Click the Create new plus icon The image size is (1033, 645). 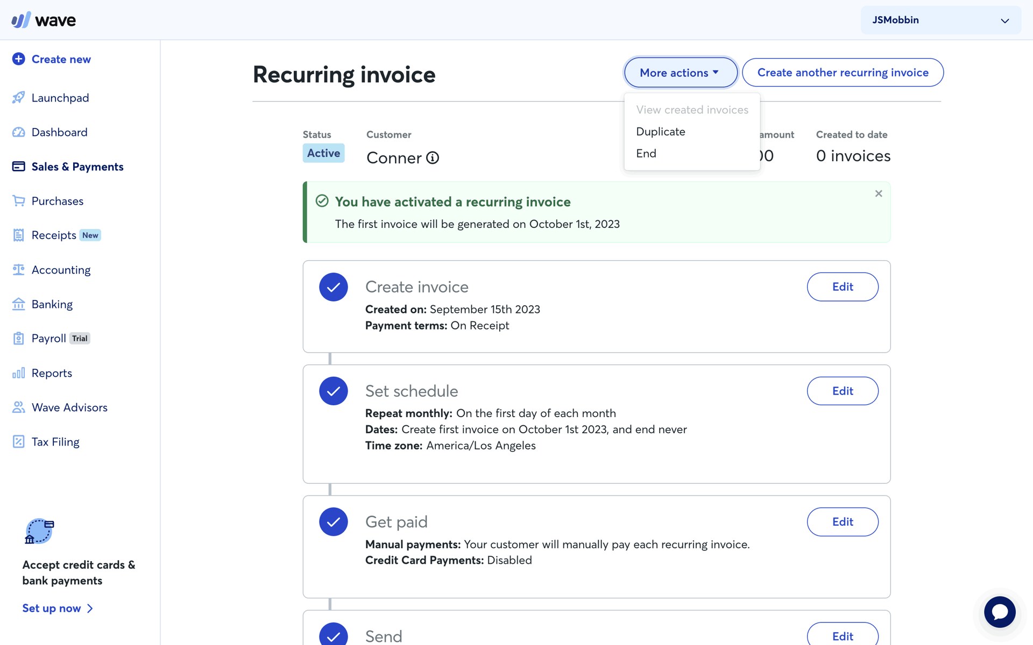click(18, 59)
